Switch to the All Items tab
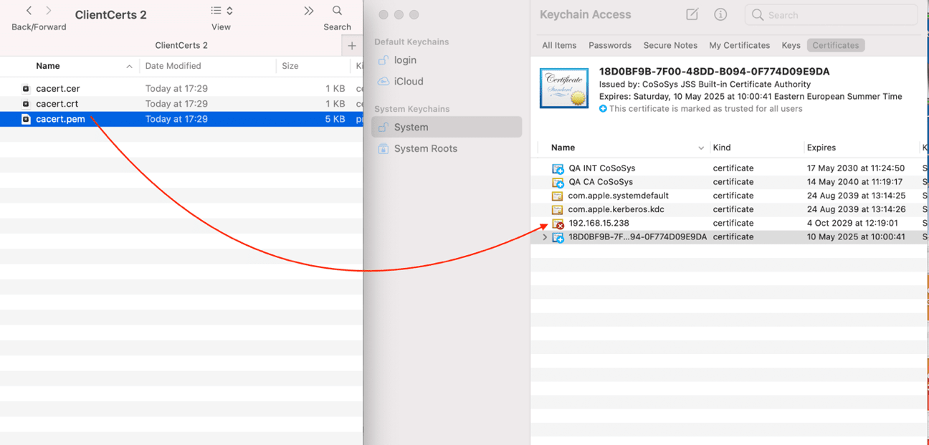This screenshot has height=445, width=929. [x=559, y=45]
